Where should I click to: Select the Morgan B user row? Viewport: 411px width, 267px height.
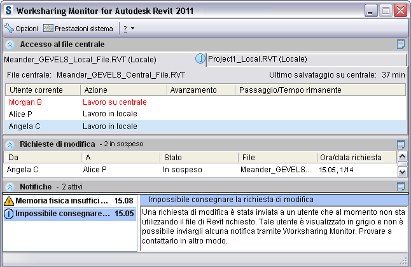[205, 102]
